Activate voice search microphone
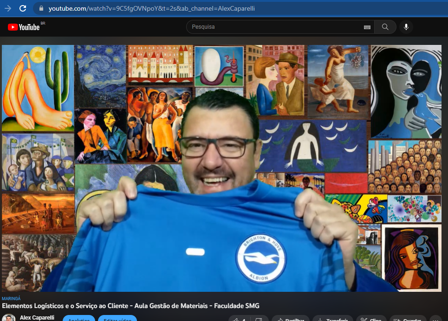 click(x=406, y=27)
